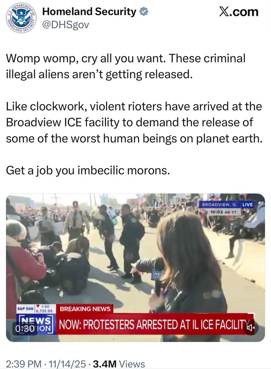Open the 2:39 PM post timestamp

pos(46,364)
